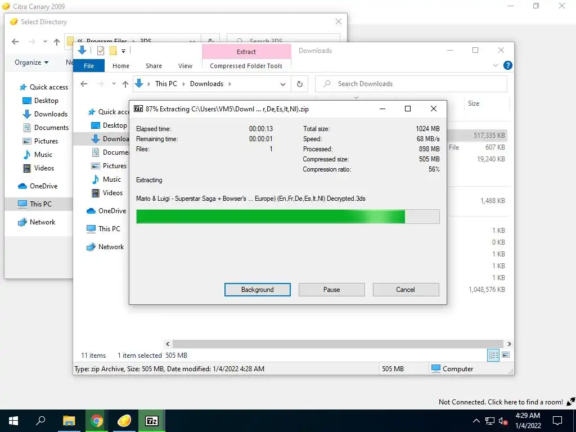Select Quick access in Select Directory sidebar
The width and height of the screenshot is (576, 432).
44,87
